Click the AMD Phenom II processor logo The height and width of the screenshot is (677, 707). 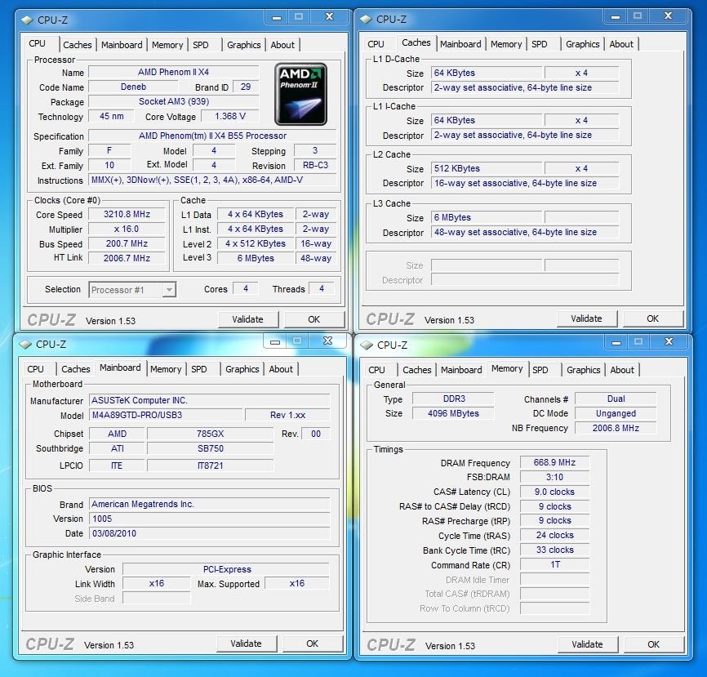[x=300, y=94]
